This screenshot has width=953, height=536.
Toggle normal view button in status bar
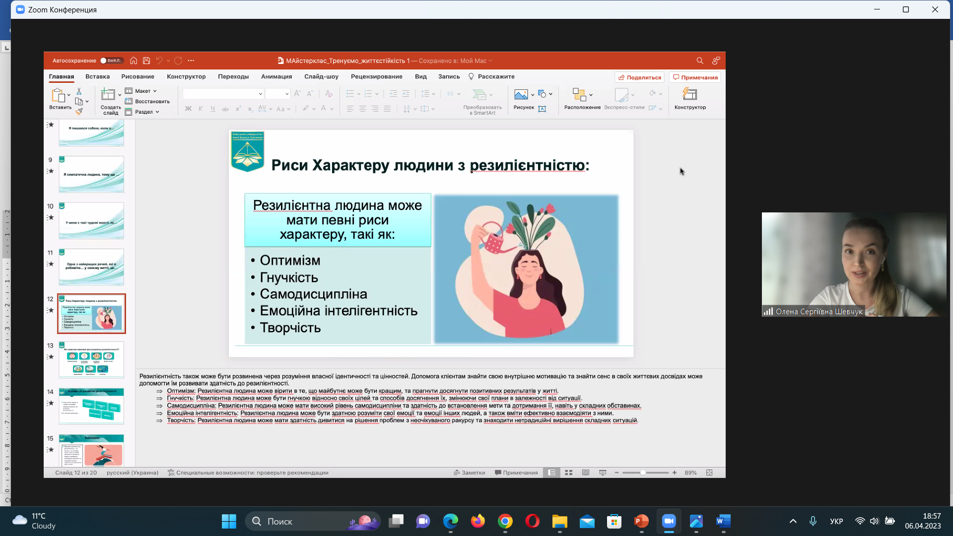(551, 472)
